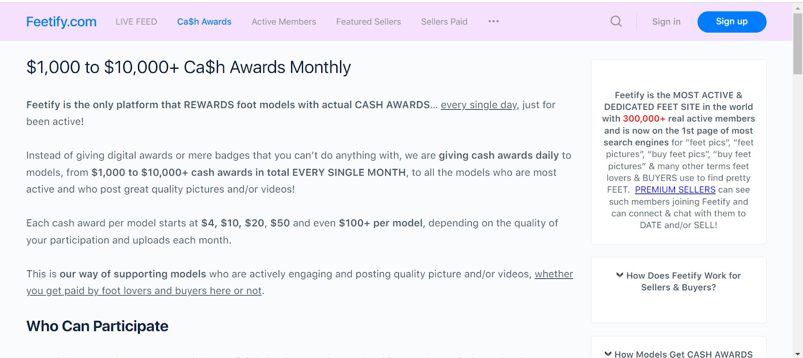Open Active Members nav item
The height and width of the screenshot is (358, 803).
click(284, 22)
